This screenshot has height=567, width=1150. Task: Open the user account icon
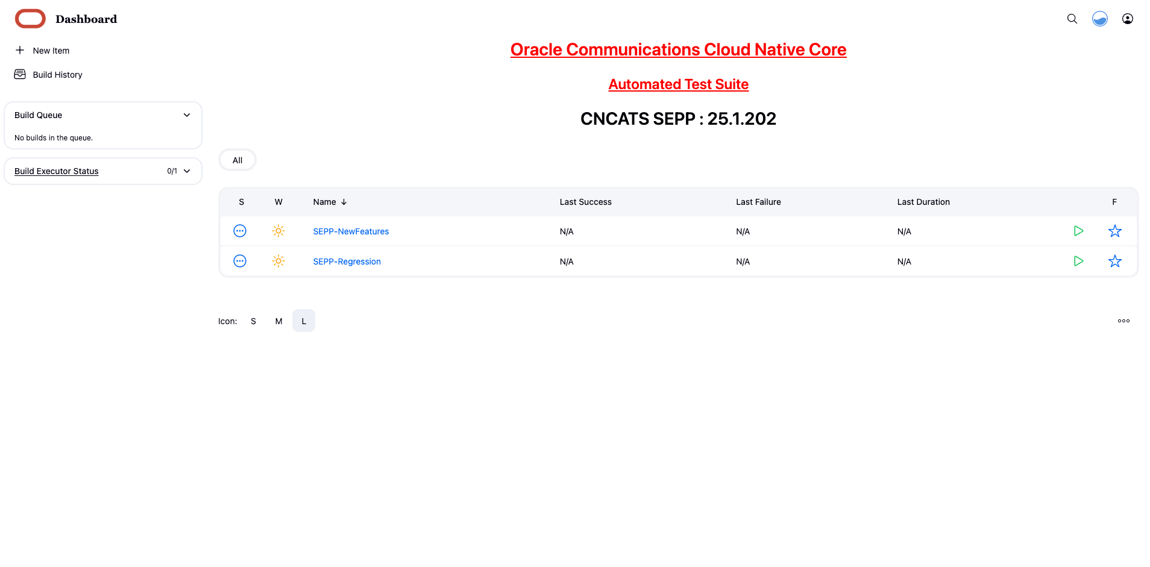tap(1128, 19)
